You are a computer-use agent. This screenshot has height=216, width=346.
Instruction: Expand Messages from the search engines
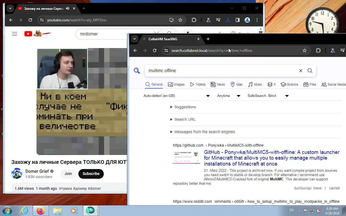coord(203,132)
